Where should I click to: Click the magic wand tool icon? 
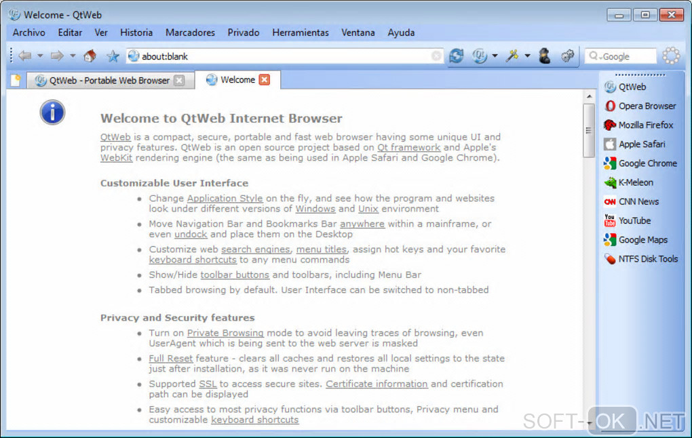point(512,56)
